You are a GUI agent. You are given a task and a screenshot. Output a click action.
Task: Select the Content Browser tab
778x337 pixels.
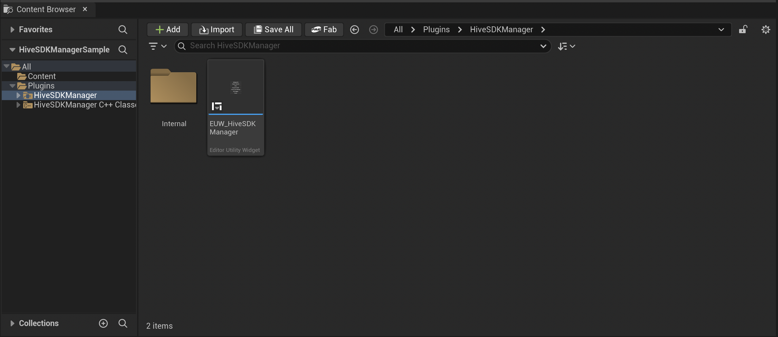[46, 9]
